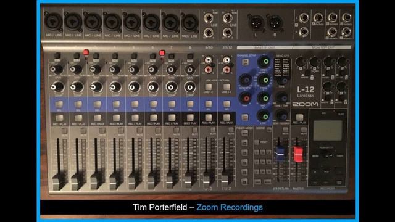Click the ZOOM brand logo on mixer
This screenshot has width=395, height=222.
click(305, 104)
